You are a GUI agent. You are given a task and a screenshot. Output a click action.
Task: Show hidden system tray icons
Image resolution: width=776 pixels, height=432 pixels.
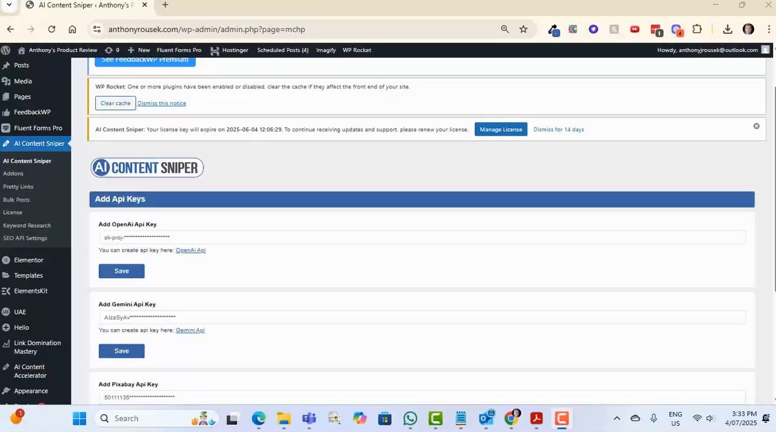click(x=617, y=419)
